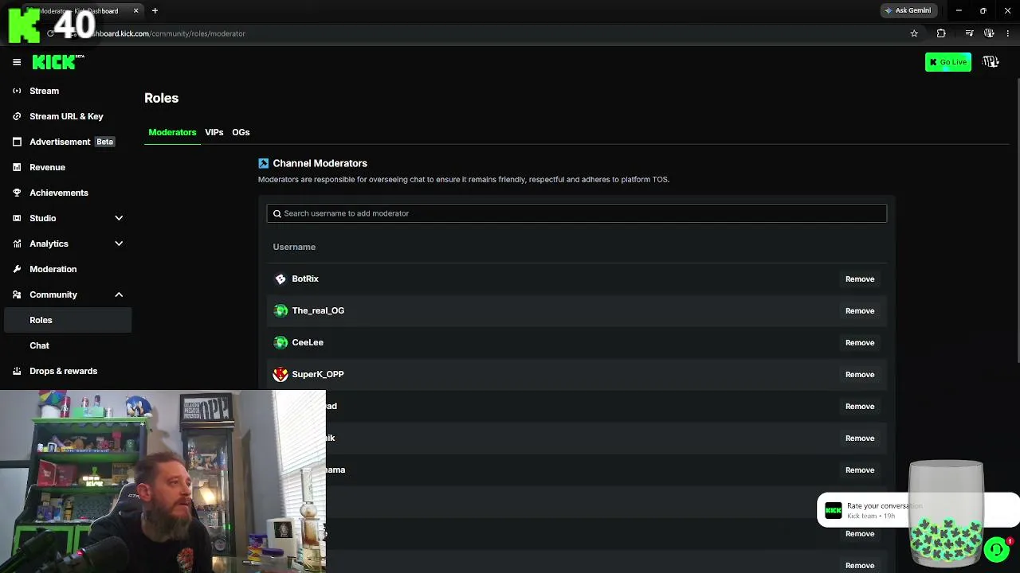
Task: Remove The_real_OG as moderator
Action: (860, 310)
